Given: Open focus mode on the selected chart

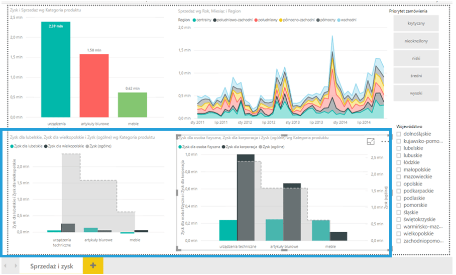Looking at the screenshot, I should [x=371, y=142].
